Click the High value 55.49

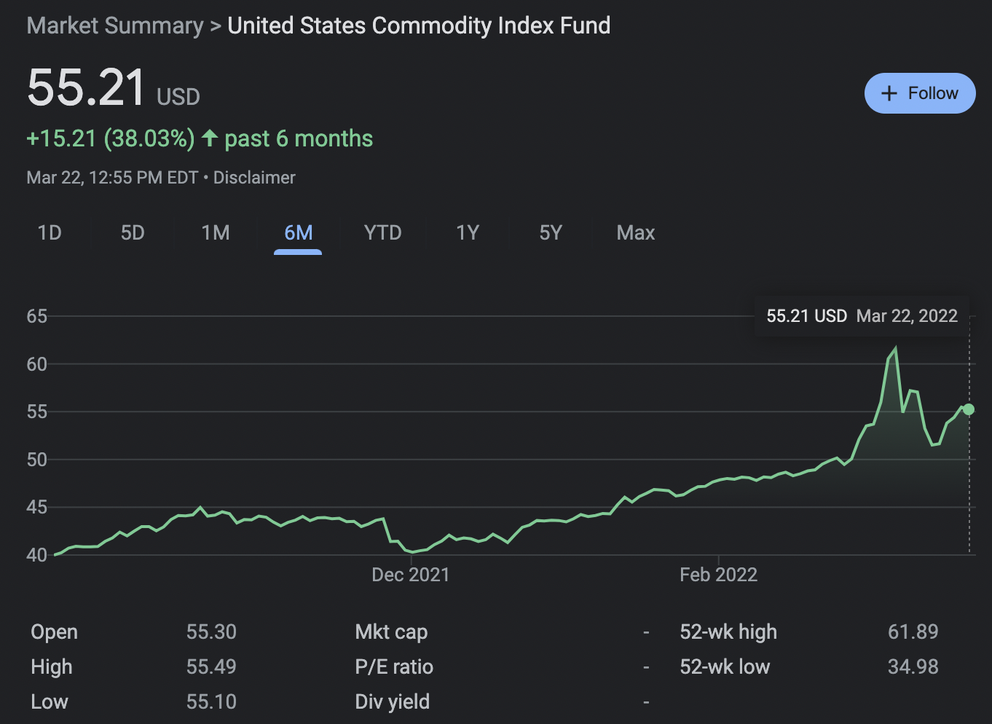[x=211, y=666]
